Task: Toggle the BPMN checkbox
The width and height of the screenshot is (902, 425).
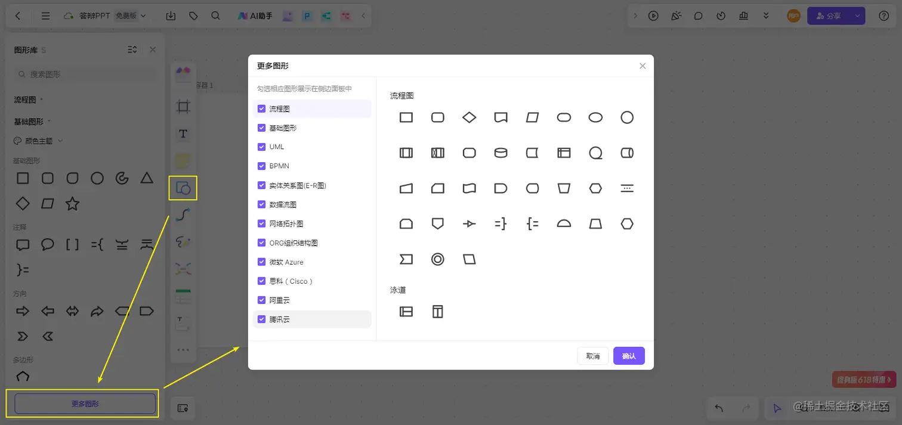Action: click(x=261, y=166)
